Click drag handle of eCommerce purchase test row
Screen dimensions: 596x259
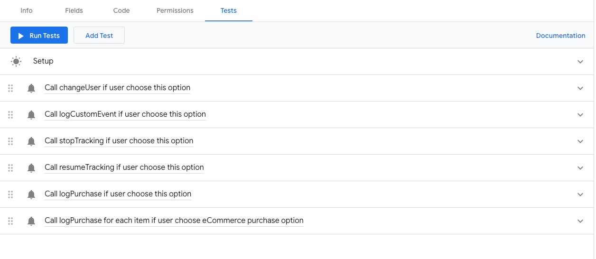point(10,221)
